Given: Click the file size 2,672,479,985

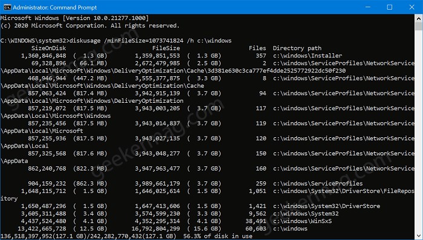Looking at the screenshot, I should 157,63.
